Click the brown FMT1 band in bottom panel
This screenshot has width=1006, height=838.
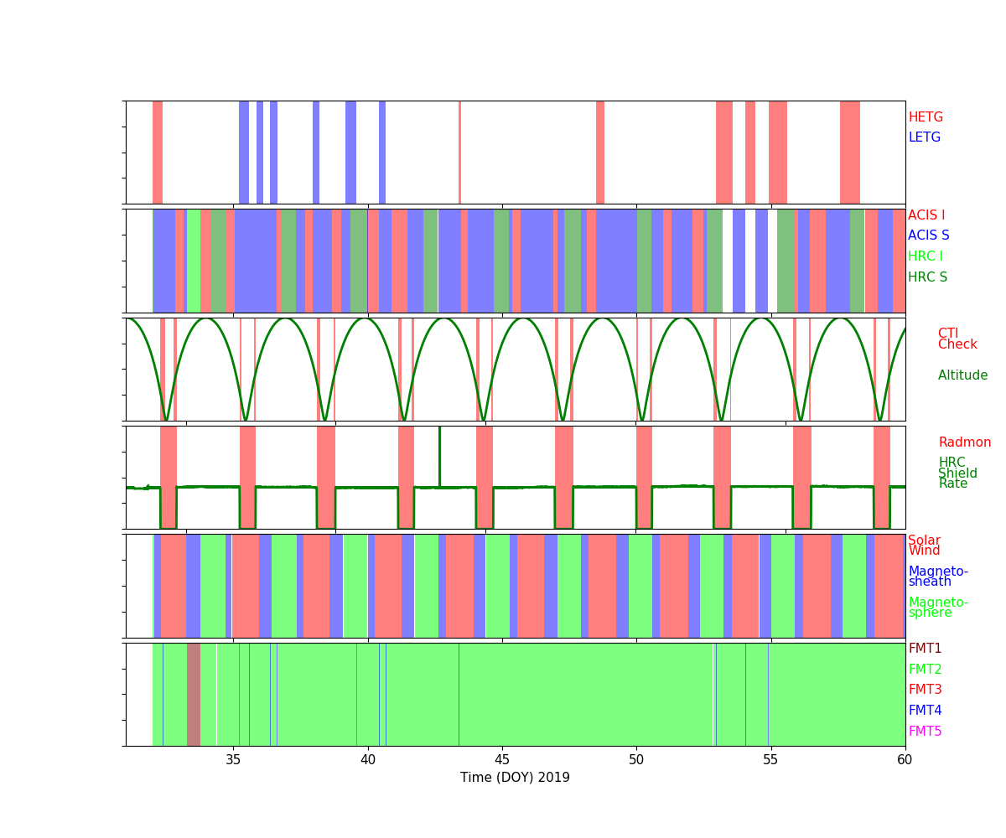click(194, 694)
